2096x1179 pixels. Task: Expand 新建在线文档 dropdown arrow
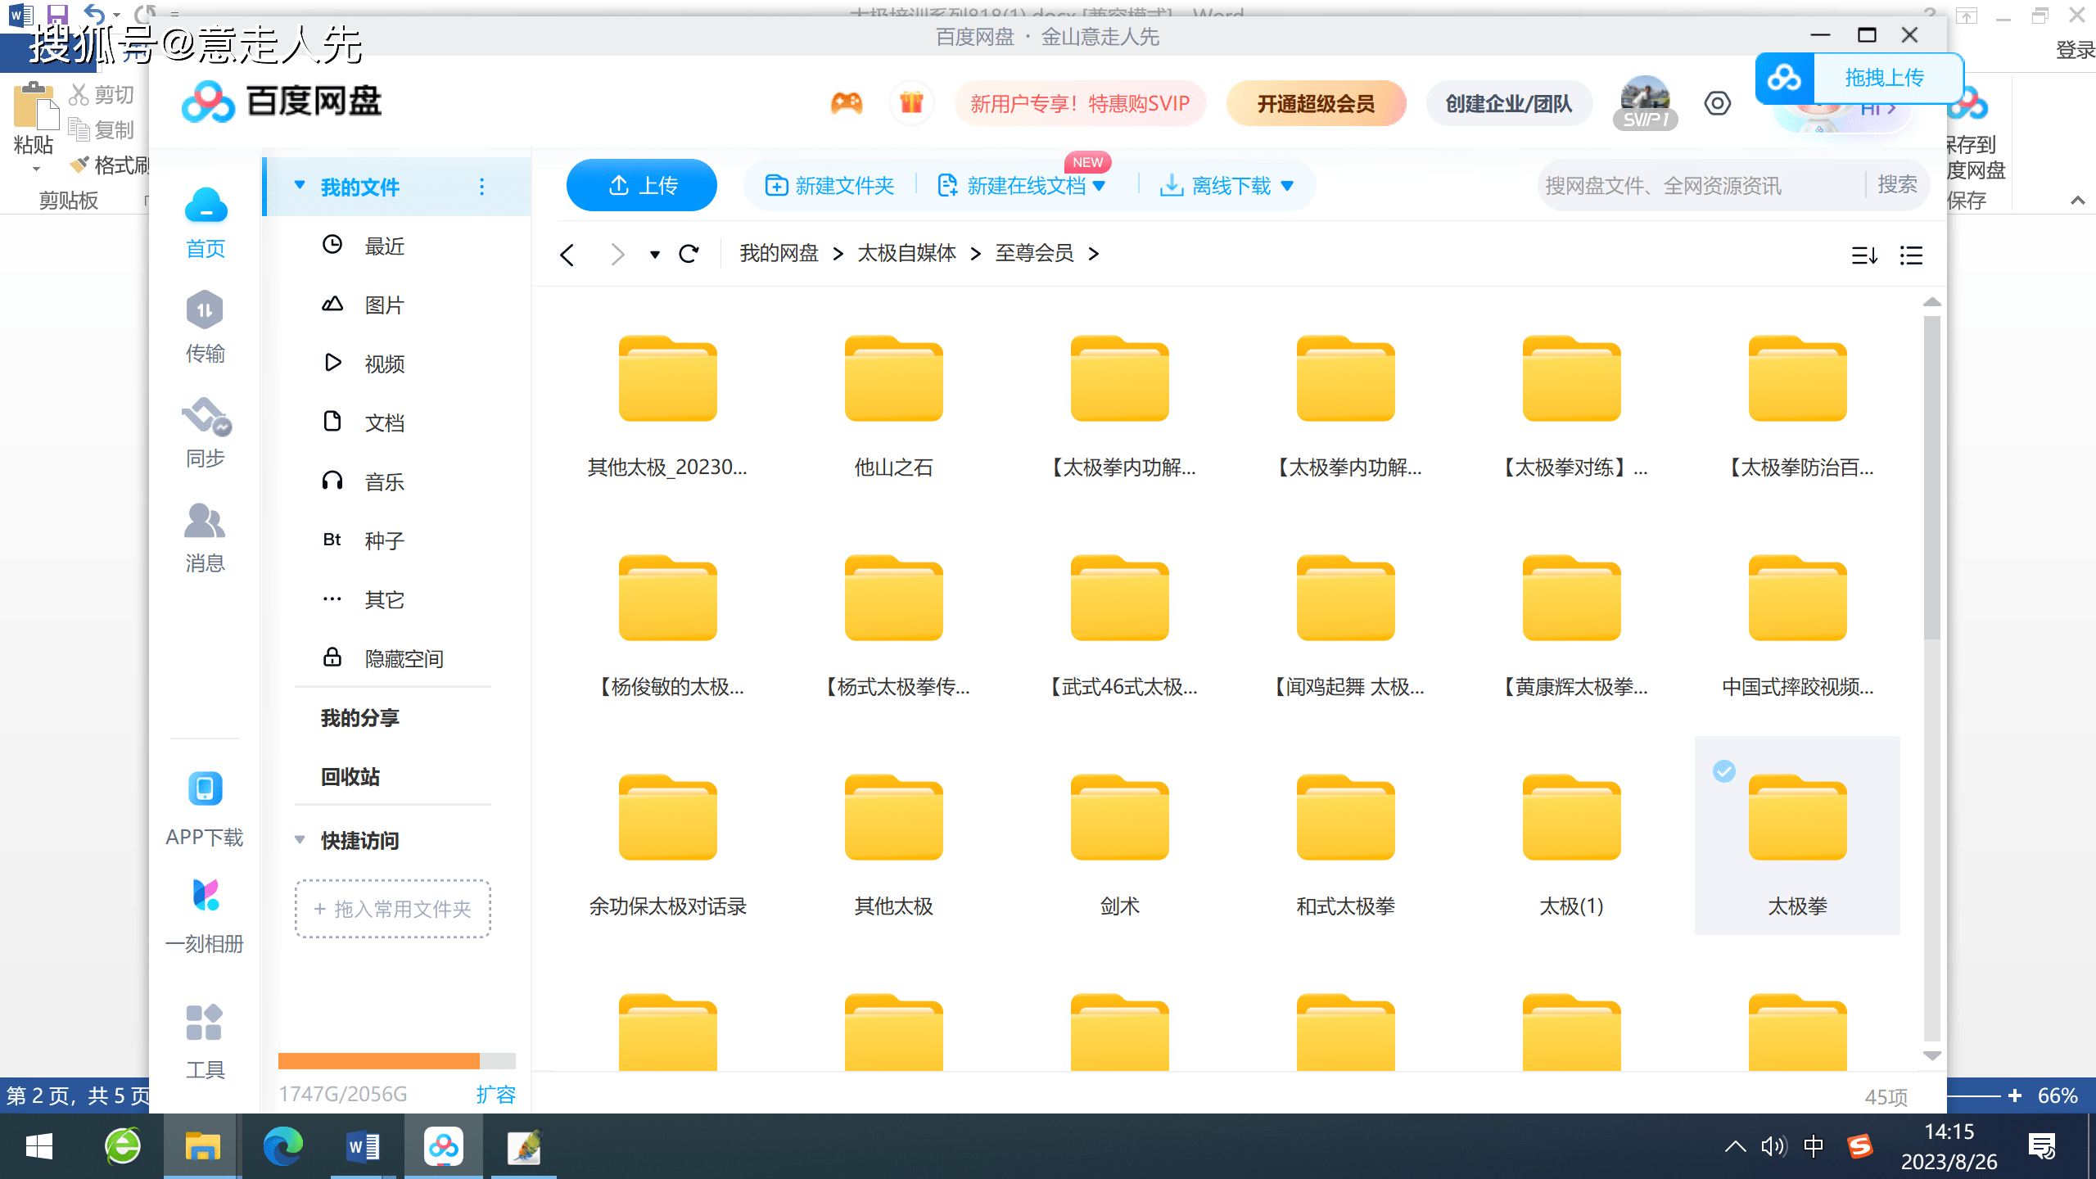coord(1100,186)
